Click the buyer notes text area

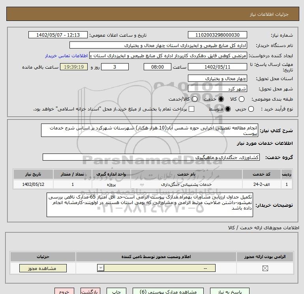(150, 205)
